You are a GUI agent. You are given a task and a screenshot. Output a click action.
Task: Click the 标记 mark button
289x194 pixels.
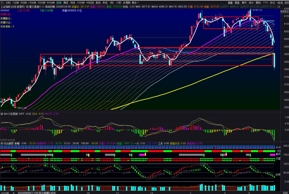point(272,3)
